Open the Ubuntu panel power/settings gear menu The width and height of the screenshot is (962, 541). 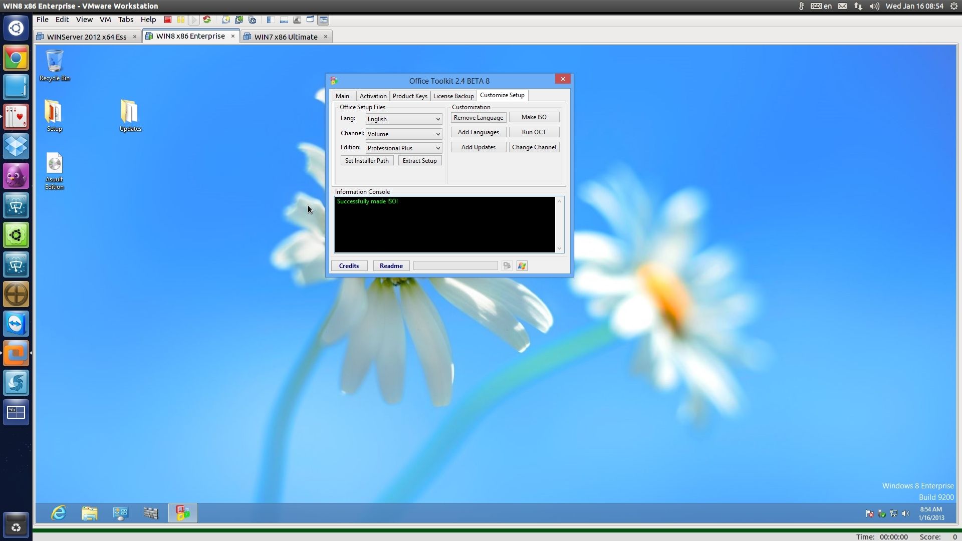click(954, 6)
